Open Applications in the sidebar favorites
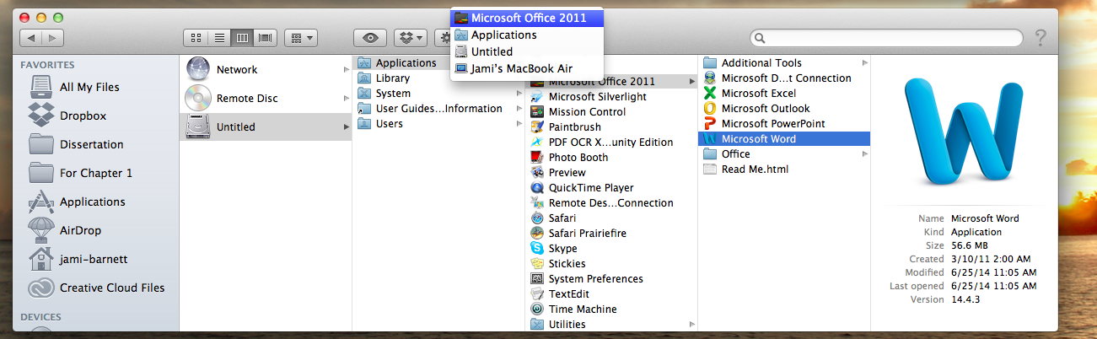Viewport: 1097px width, 339px height. (96, 202)
